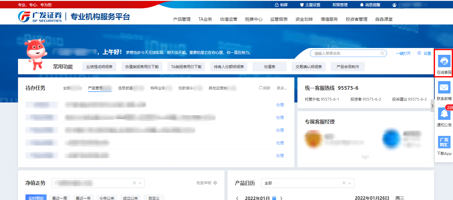Screen dimensions: 453x200
Task: Open the 在线客服 online support icon
Action: tap(444, 61)
